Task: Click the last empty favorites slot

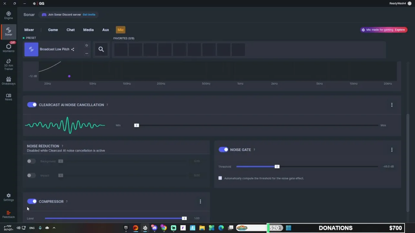Action: pos(238,50)
